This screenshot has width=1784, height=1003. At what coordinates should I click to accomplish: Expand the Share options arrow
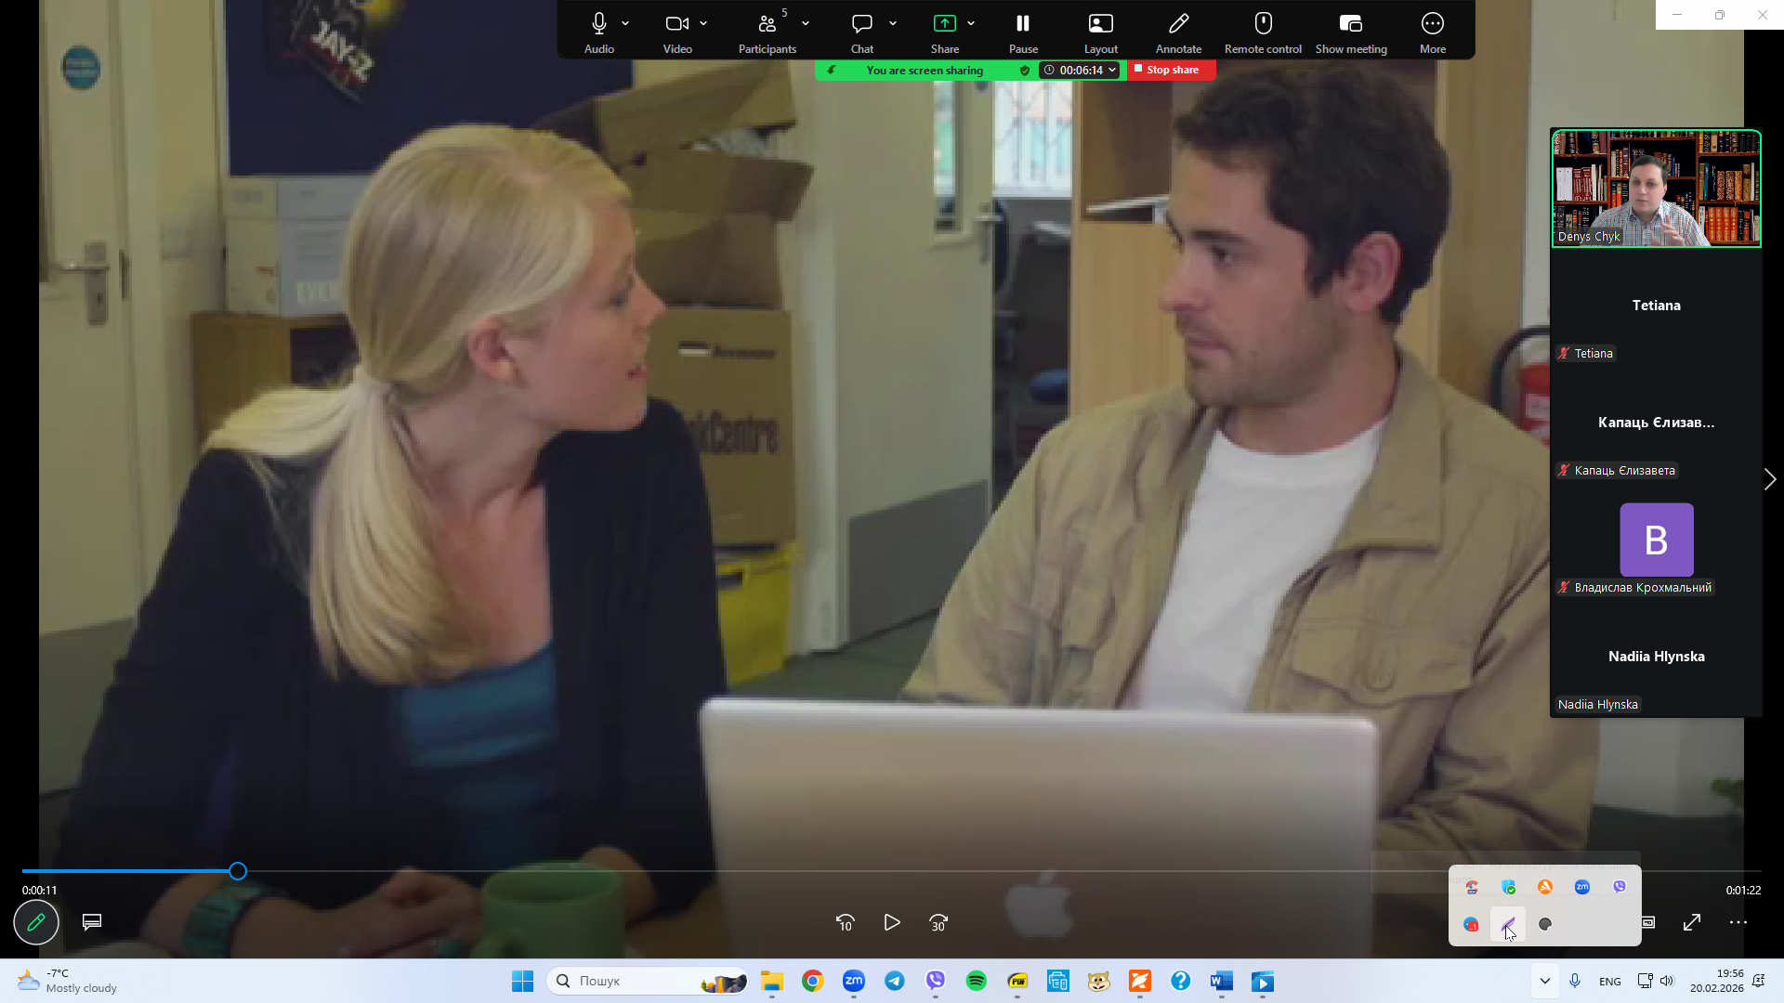click(971, 23)
